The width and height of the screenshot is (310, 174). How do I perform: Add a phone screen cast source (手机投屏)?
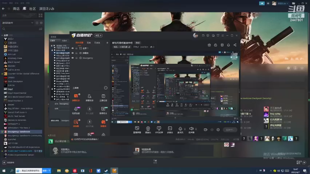(x=159, y=130)
